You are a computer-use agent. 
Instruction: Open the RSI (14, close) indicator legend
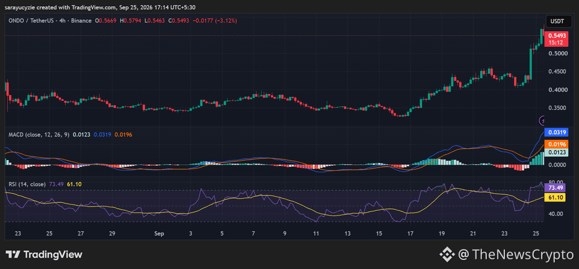click(x=27, y=184)
